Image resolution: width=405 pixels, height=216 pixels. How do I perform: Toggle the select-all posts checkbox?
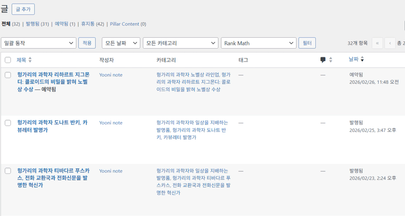[8, 60]
